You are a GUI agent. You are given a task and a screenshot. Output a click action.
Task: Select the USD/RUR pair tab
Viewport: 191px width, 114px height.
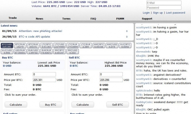[20, 51]
